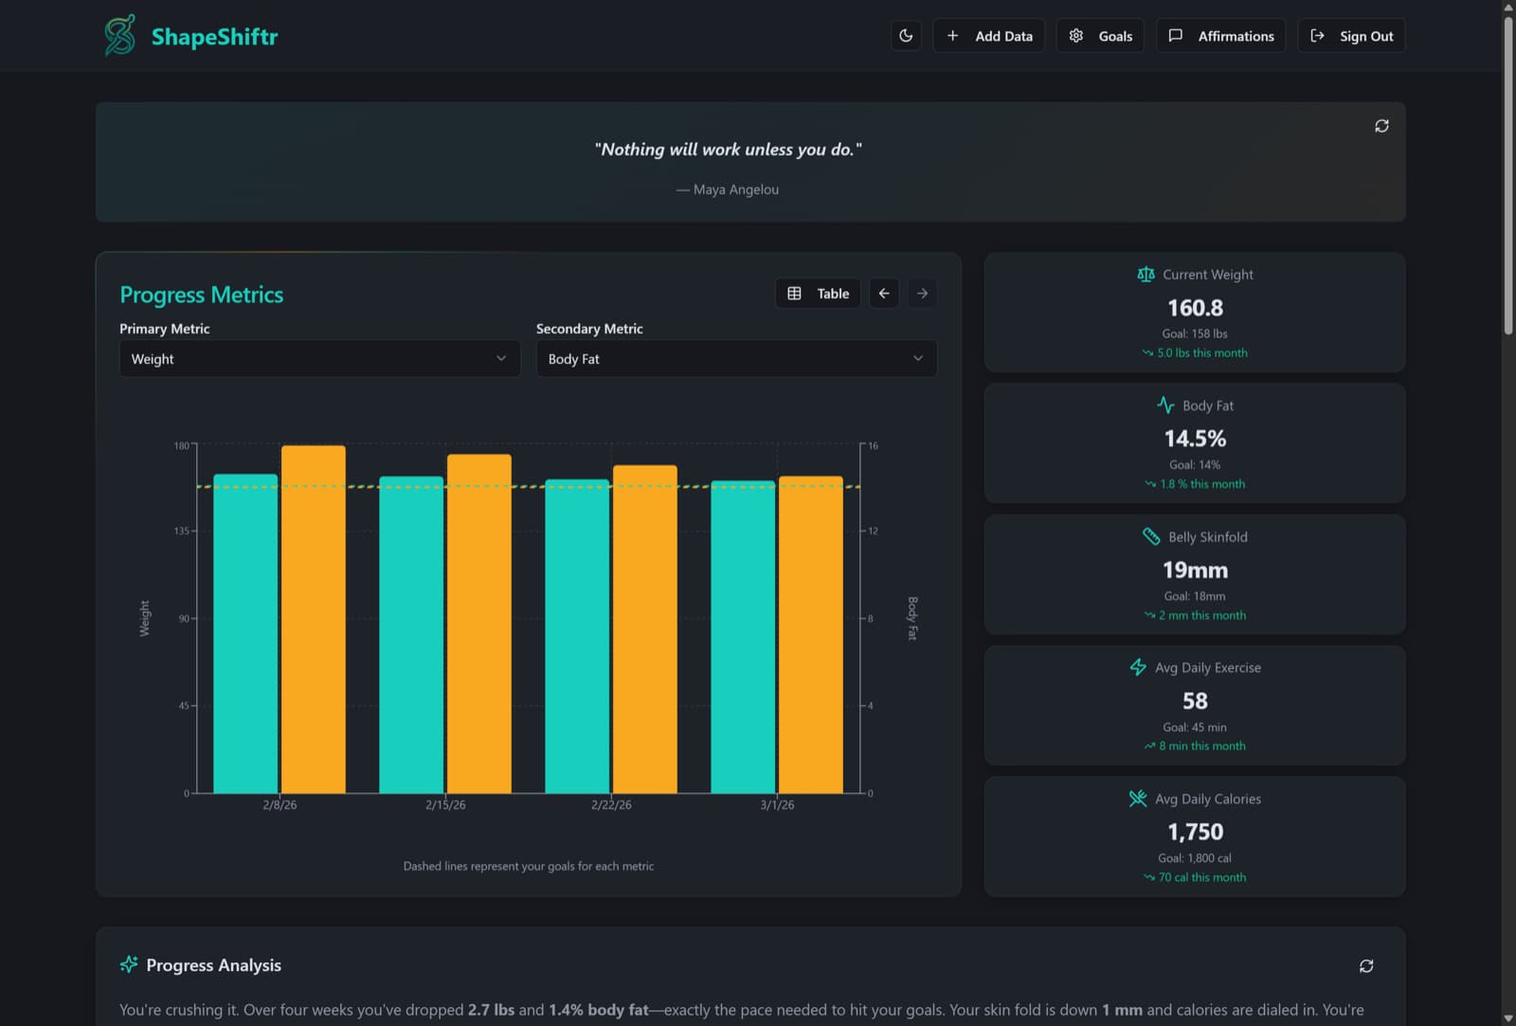Click the 2/22/26 x-axis date label
Image resolution: width=1516 pixels, height=1026 pixels.
click(611, 804)
